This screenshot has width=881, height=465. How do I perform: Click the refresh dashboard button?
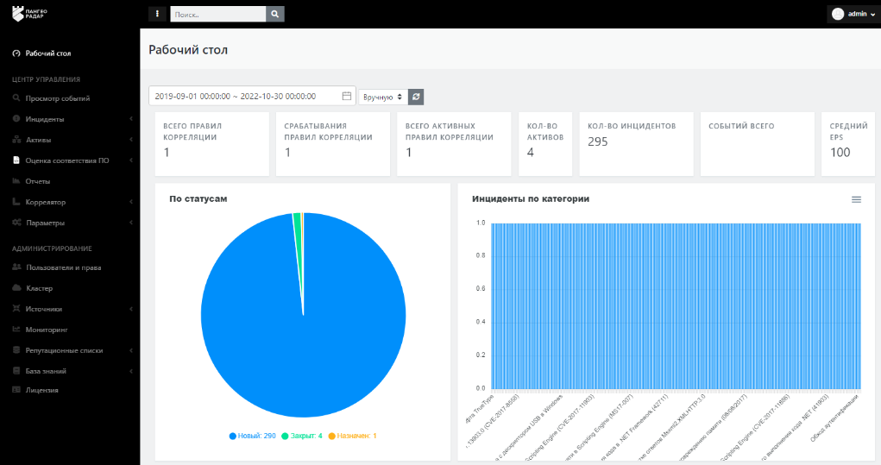416,97
